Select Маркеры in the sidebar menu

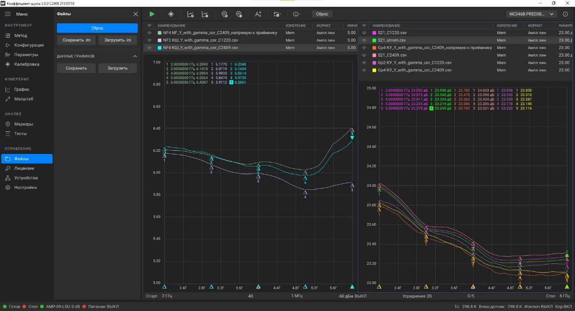click(x=23, y=124)
